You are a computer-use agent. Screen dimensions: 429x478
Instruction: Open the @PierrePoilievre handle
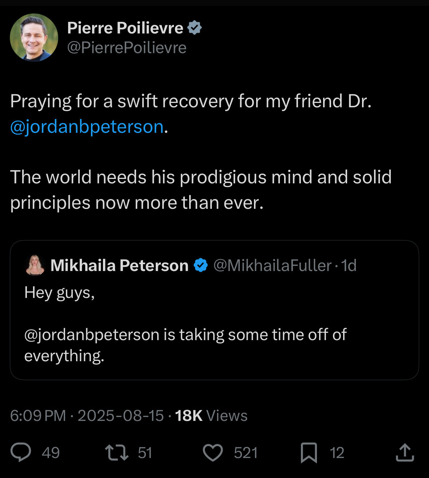point(127,48)
